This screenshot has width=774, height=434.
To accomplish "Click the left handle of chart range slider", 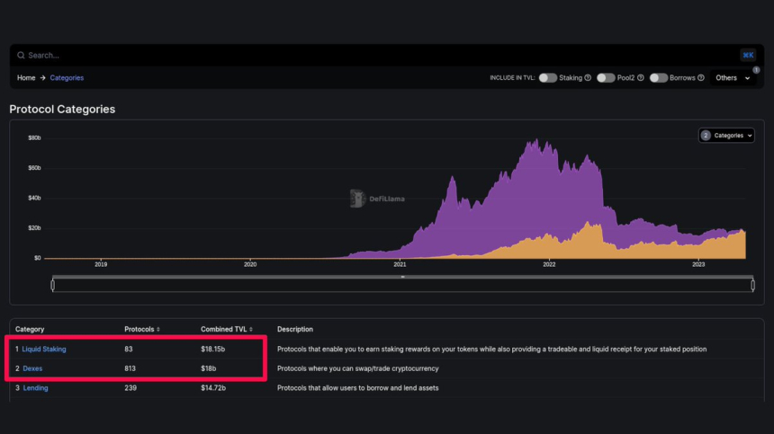I will click(x=53, y=285).
